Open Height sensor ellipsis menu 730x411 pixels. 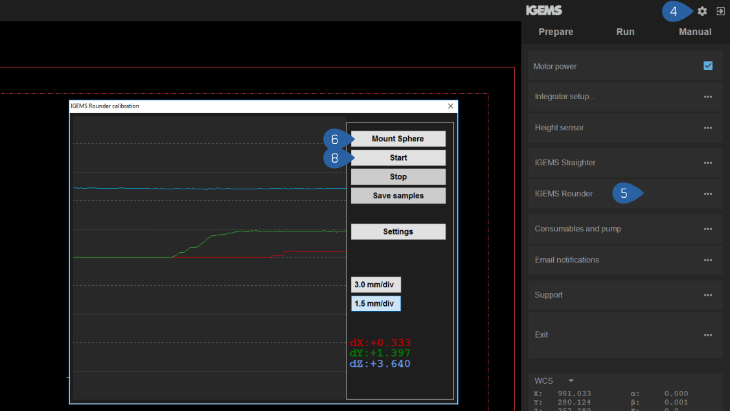tap(707, 128)
